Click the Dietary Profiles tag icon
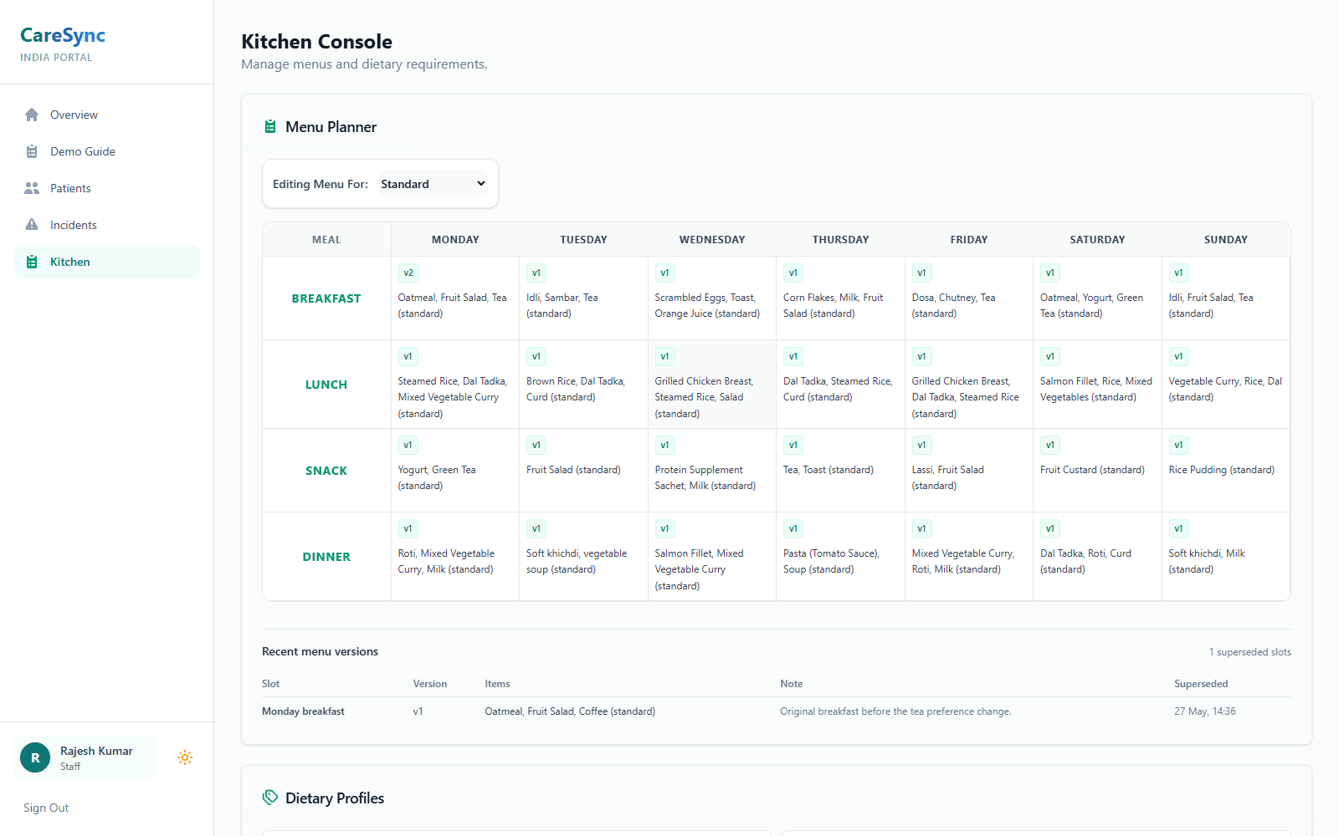Viewport: 1339px width, 836px height. pos(270,798)
